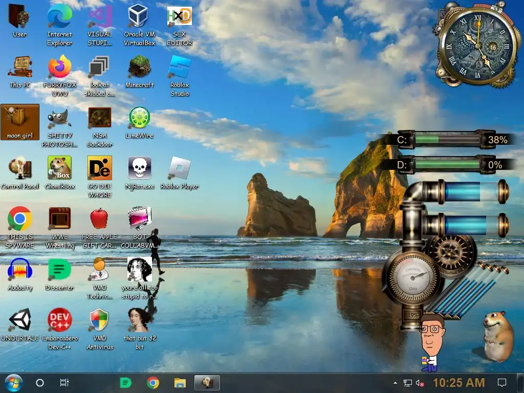Open the notification center icon
Screen dimensions: 524x393
502,383
